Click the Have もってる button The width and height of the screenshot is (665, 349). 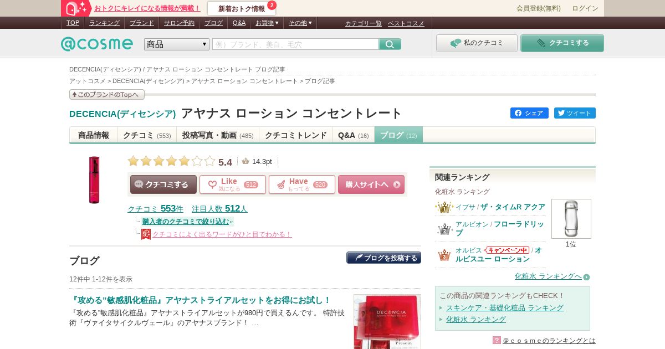click(302, 184)
